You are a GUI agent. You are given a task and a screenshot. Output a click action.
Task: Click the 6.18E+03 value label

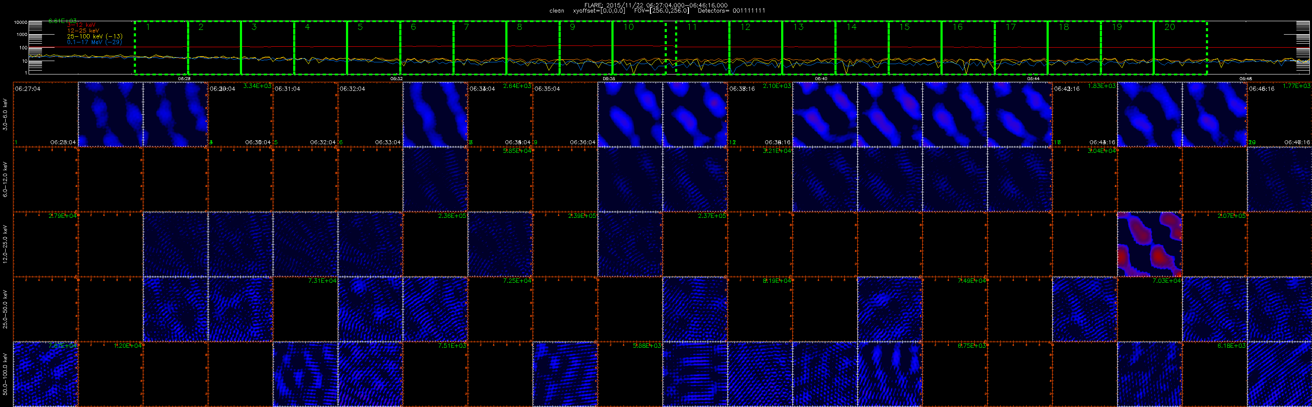pos(1231,346)
